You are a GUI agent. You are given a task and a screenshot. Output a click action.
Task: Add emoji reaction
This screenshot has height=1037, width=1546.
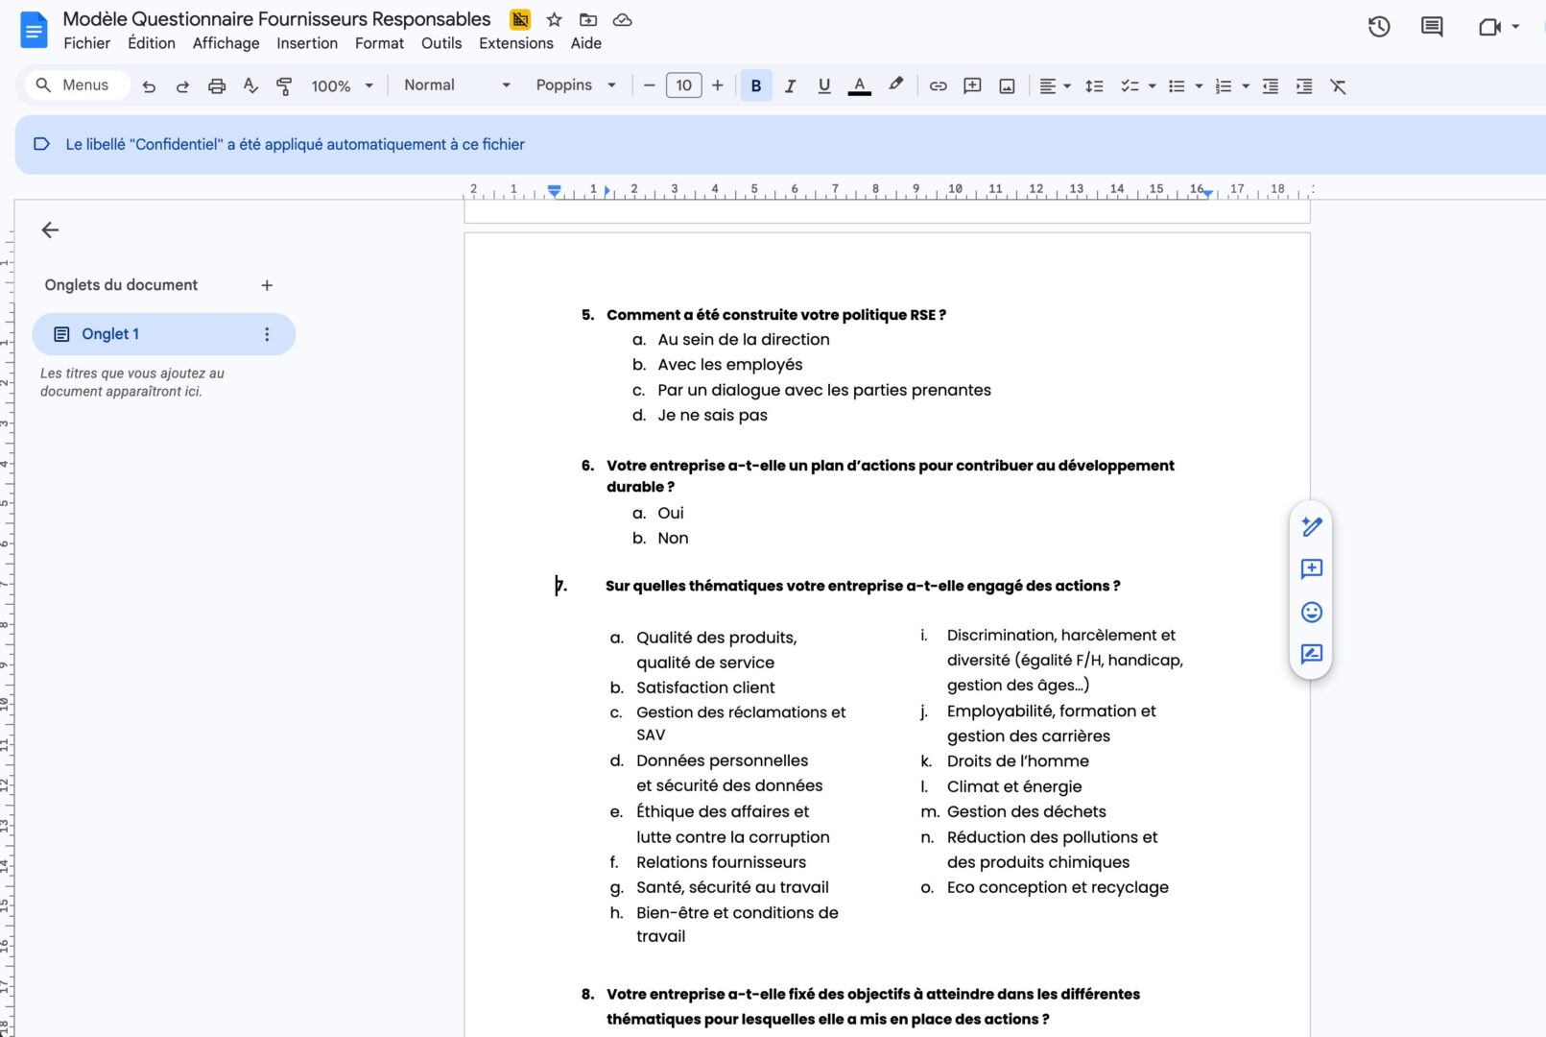(x=1312, y=612)
